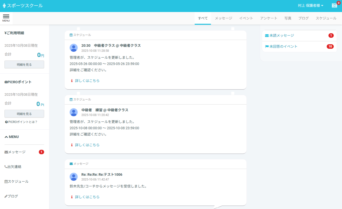
Task: Open 詳しくはこちら for 中級者 練習 schedule
Action: (x=87, y=145)
